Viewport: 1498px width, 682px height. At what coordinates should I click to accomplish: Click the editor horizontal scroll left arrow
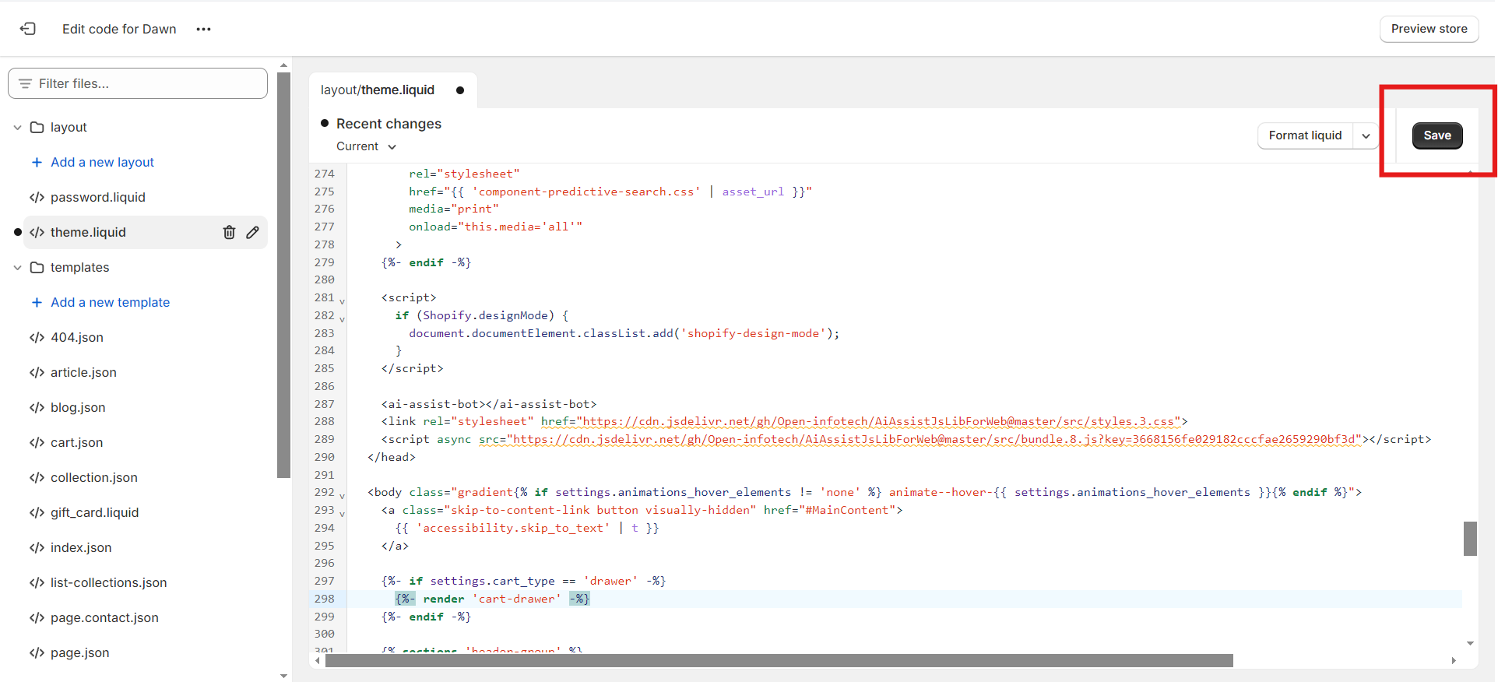point(317,661)
